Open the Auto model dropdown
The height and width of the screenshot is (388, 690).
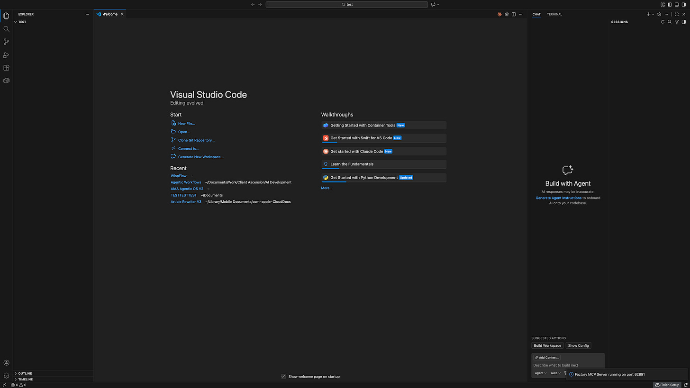(555, 373)
